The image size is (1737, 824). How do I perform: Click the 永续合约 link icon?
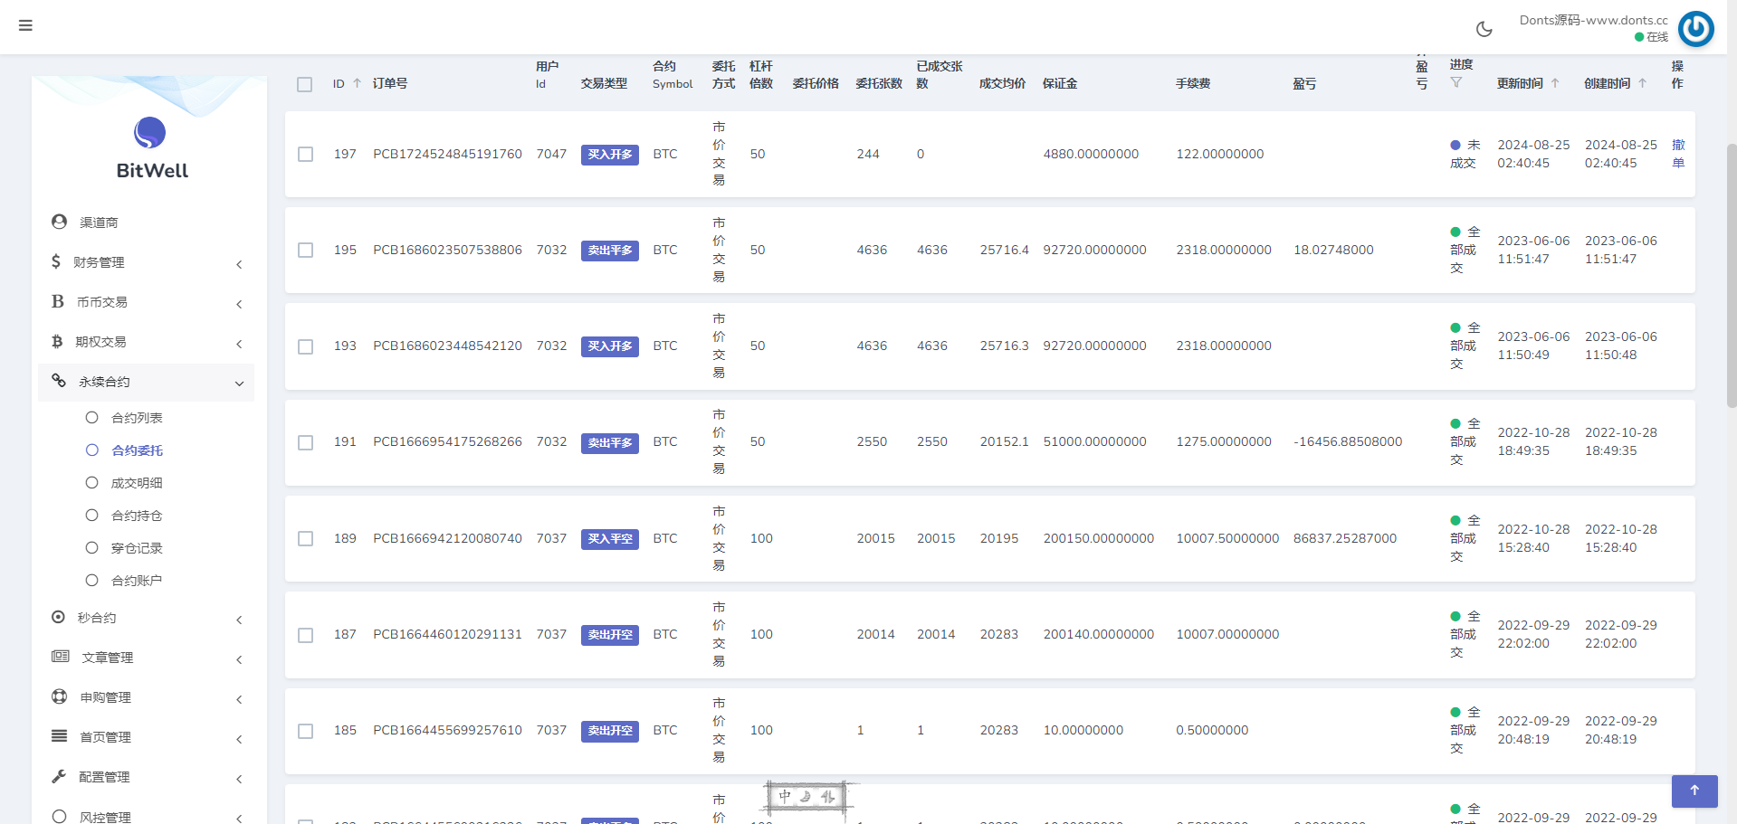[x=59, y=381]
